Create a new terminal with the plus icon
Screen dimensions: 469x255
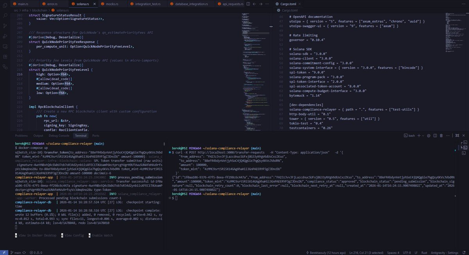pyautogui.click(x=419, y=136)
